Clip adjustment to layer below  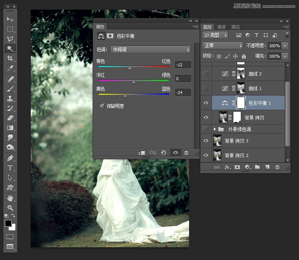click(142, 152)
